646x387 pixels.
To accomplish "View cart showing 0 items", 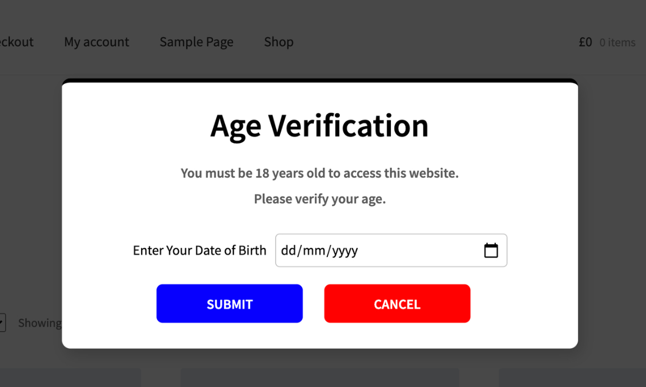I will coord(617,42).
